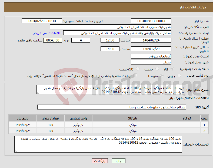213x168 pixels.
Task: Click date 1404/02/24 in row 1
Action: [x=23, y=125]
